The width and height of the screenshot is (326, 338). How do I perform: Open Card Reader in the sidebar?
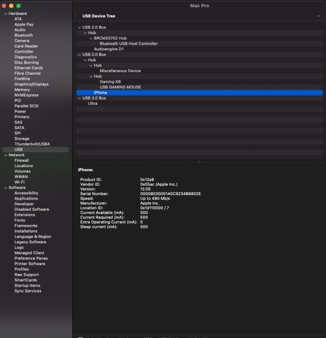(x=26, y=46)
